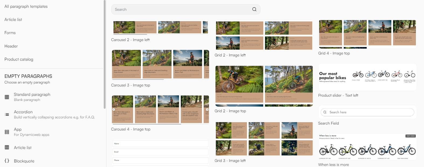Select Article list template category
The image size is (424, 167).
13,20
